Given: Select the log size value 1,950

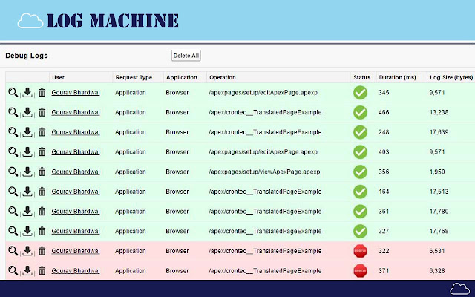Looking at the screenshot, I should point(437,172).
